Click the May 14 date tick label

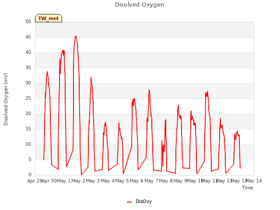click(254, 181)
